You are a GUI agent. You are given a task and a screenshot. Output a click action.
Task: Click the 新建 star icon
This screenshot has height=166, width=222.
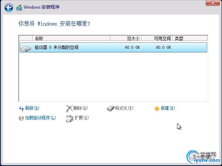[157, 109]
